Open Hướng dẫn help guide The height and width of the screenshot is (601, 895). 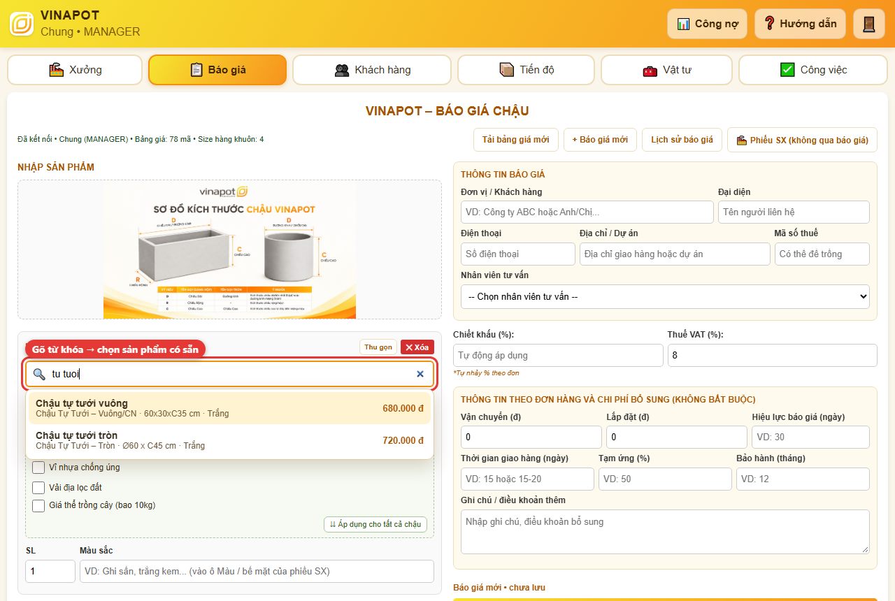[x=800, y=24]
